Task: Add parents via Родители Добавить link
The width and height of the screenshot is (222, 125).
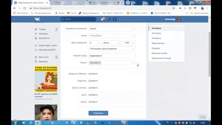Action: (x=93, y=81)
